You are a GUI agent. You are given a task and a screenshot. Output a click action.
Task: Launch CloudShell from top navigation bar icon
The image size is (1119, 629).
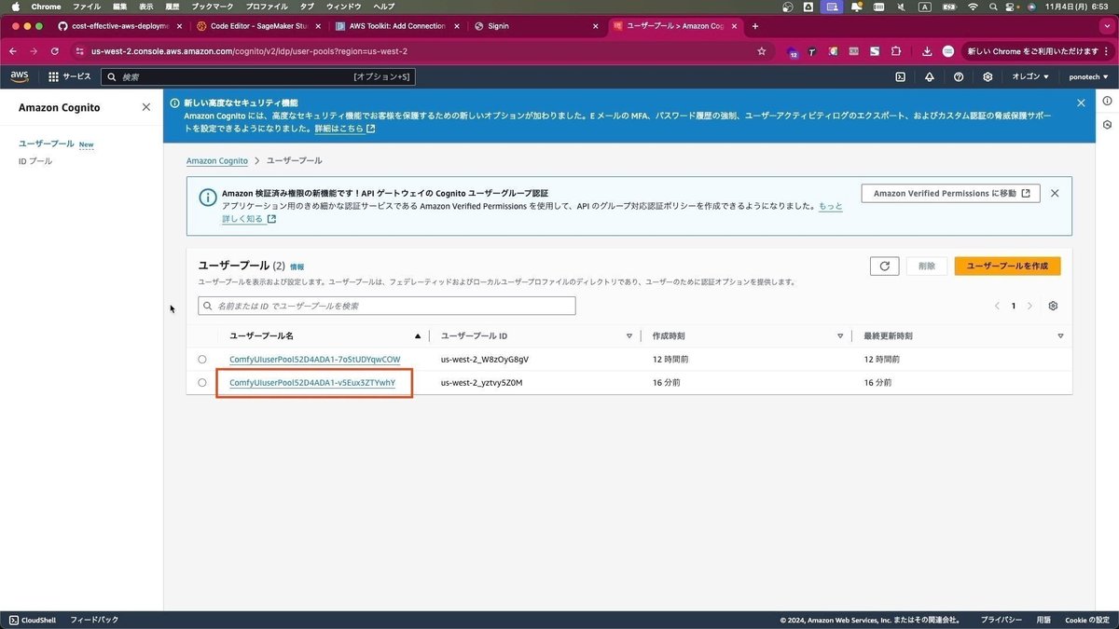900,76
